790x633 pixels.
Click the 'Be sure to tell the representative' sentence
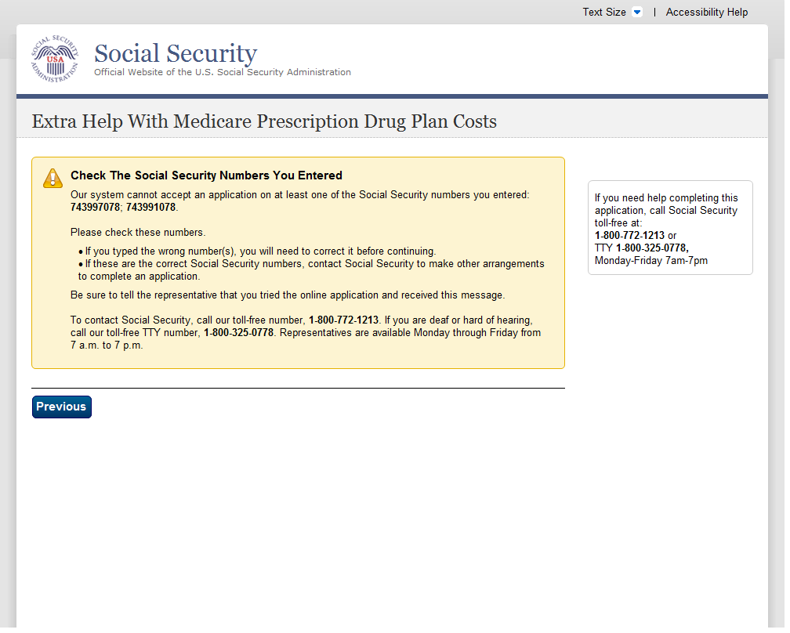[288, 295]
